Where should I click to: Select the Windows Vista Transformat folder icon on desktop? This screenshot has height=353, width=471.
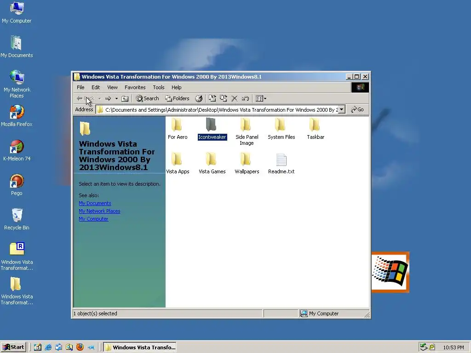point(17,290)
